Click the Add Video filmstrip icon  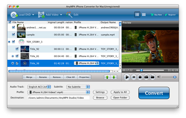tap(41, 15)
